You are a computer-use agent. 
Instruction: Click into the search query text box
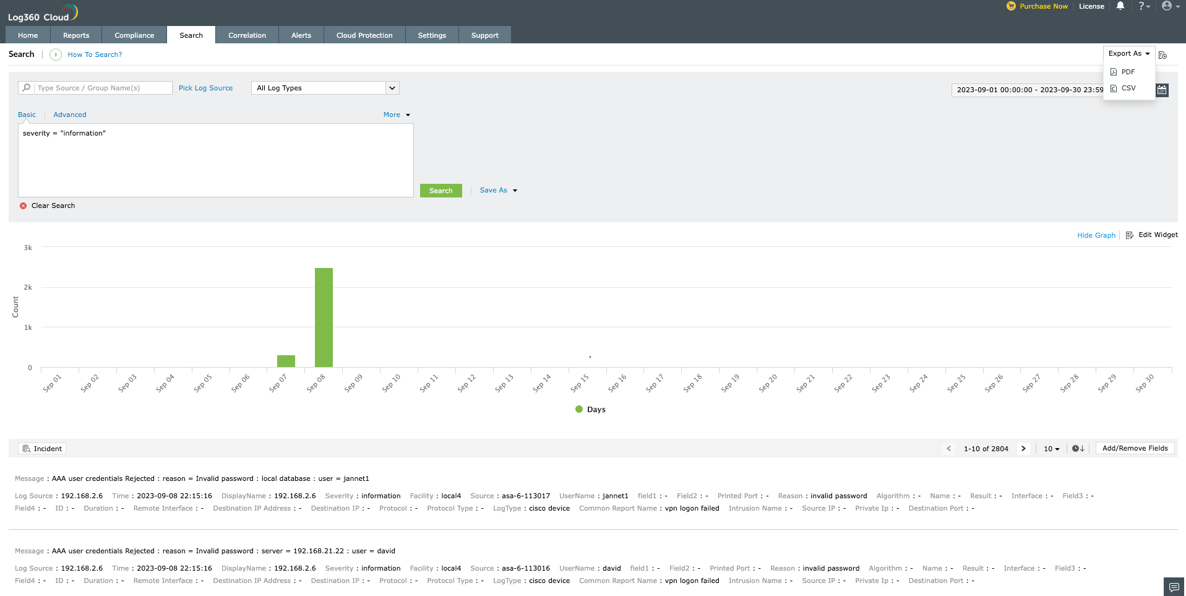(216, 160)
